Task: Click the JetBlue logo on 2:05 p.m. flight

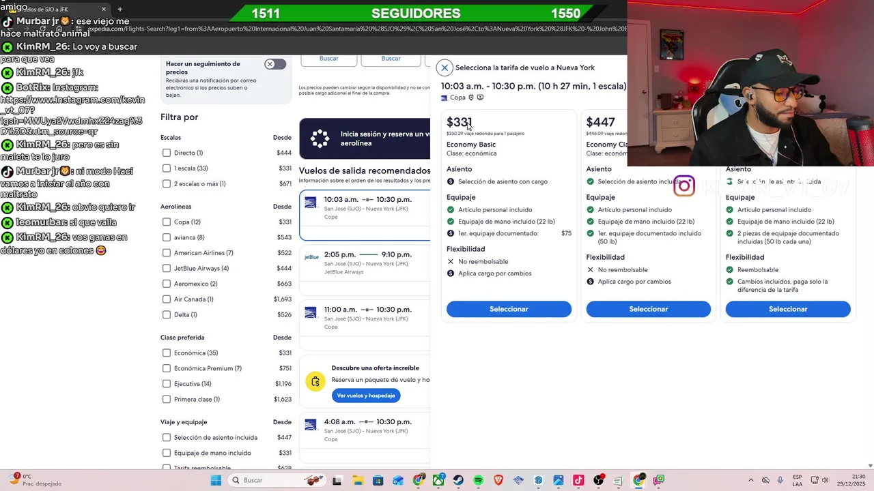Action: (311, 257)
